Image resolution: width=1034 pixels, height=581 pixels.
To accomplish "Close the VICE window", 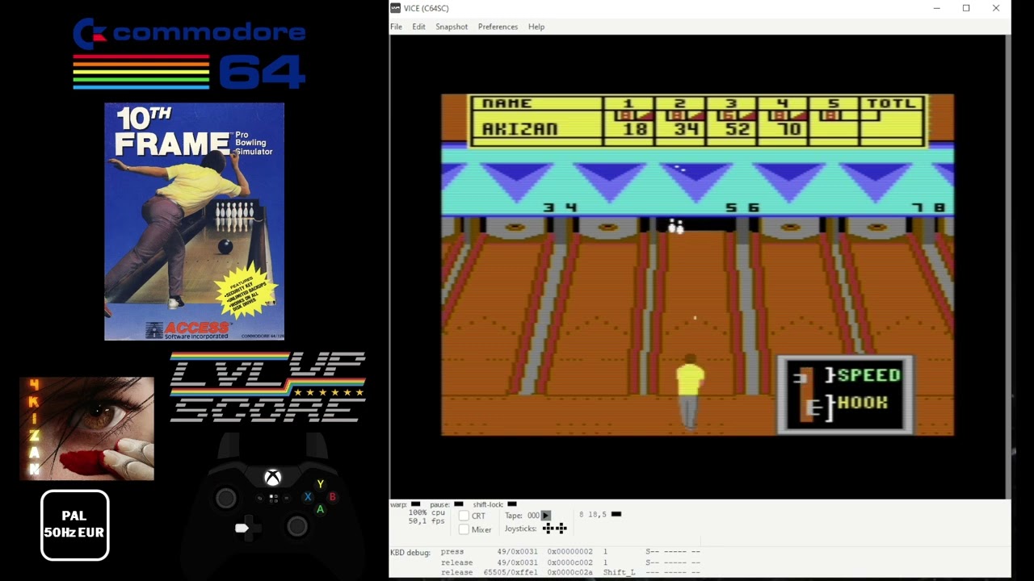I will pyautogui.click(x=996, y=8).
